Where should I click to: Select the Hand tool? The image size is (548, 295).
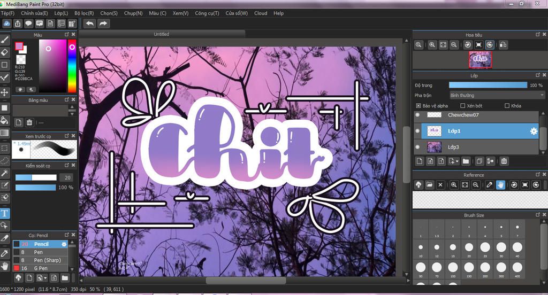(4, 266)
